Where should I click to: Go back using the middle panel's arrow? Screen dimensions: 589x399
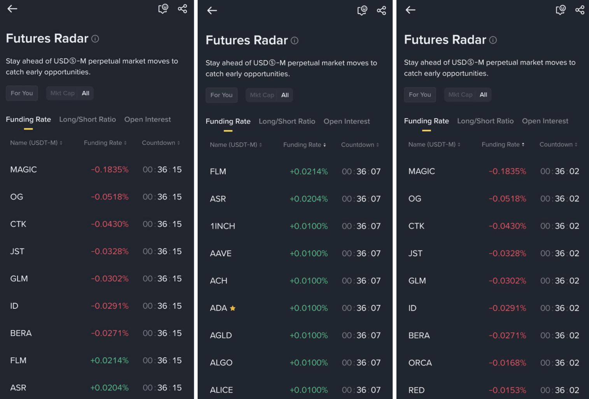pos(212,10)
